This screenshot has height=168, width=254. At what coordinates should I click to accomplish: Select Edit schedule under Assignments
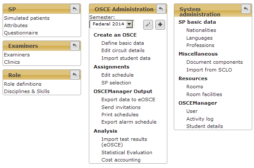point(117,75)
